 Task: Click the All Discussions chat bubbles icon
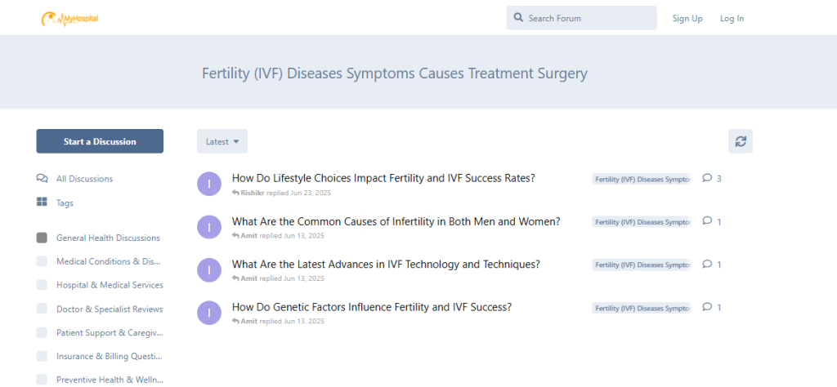coord(43,179)
